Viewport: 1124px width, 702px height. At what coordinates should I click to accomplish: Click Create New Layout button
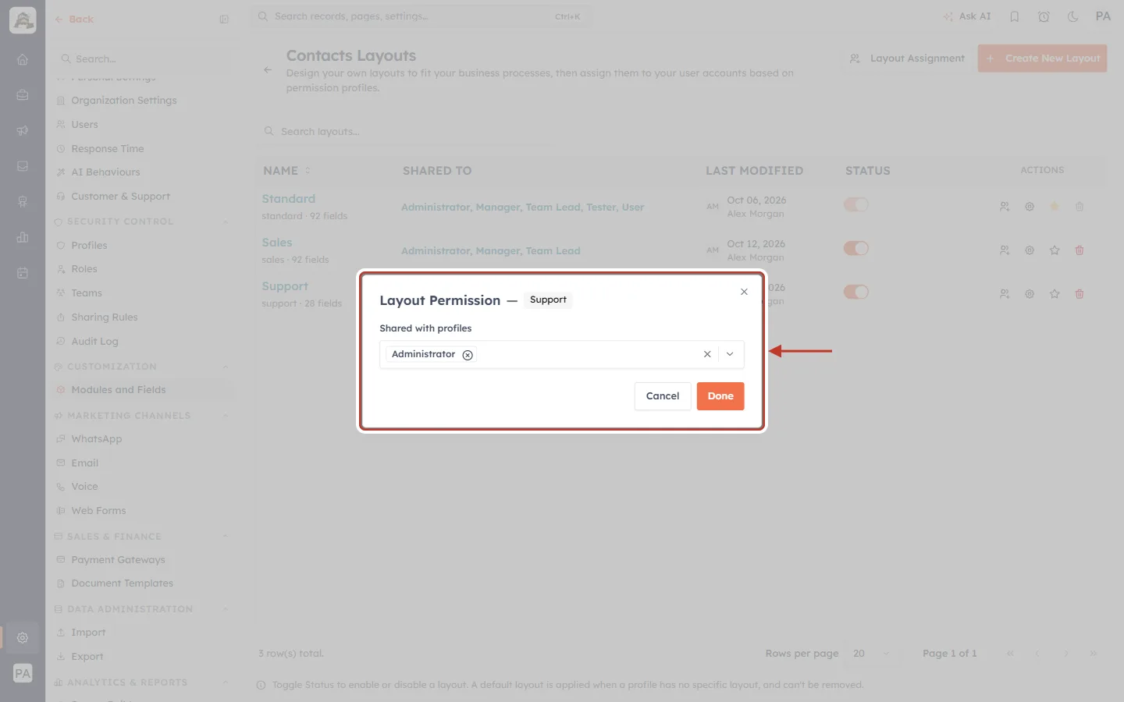(1042, 58)
